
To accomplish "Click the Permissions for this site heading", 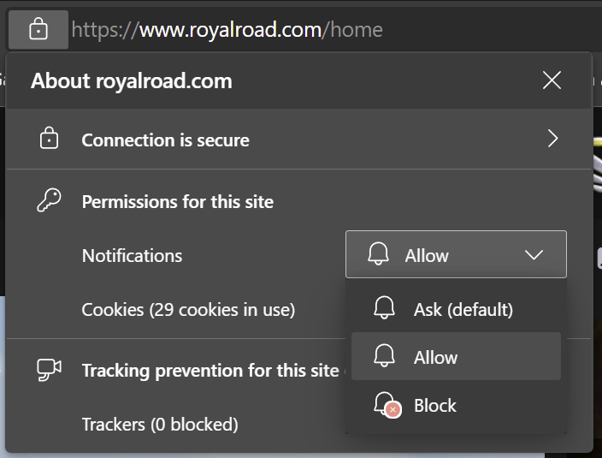I will (178, 201).
